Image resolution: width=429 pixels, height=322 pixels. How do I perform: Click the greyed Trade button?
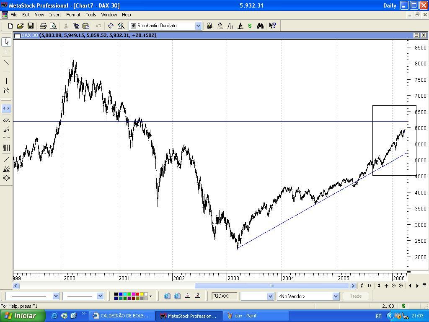356,296
